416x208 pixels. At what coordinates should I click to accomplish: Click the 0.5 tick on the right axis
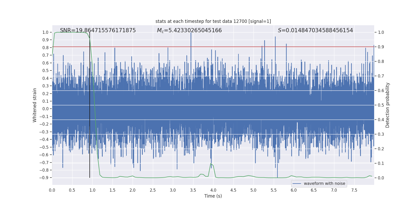point(381,105)
